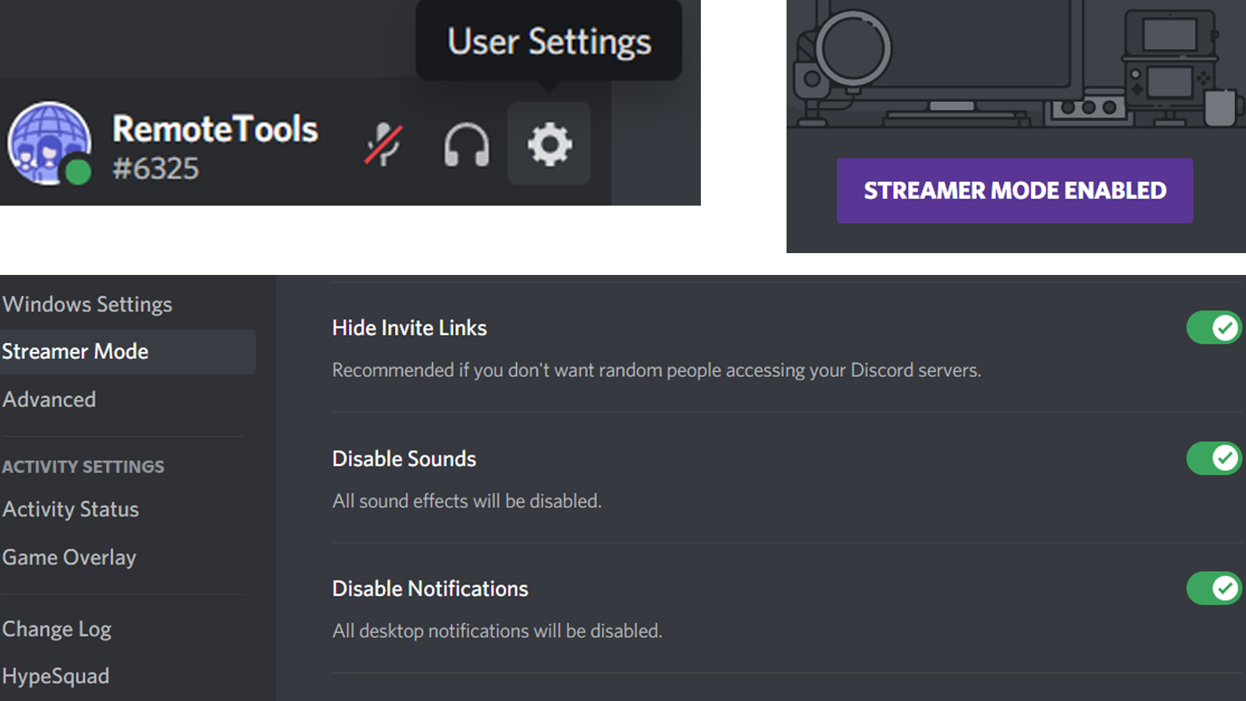
Task: Open Advanced settings in sidebar
Action: click(49, 400)
